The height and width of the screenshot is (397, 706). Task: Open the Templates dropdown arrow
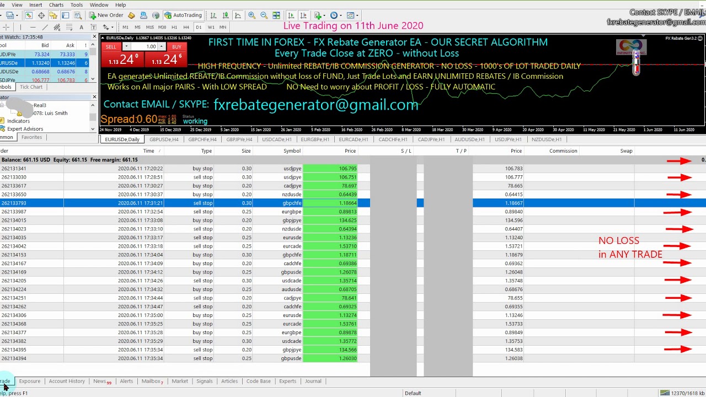(x=358, y=15)
